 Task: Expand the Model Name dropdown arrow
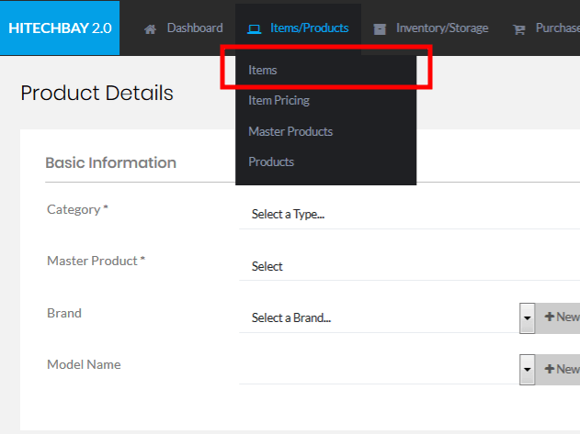[528, 369]
